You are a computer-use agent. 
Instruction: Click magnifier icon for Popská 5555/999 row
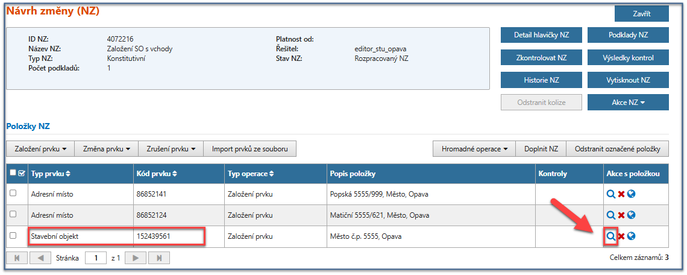coord(611,194)
